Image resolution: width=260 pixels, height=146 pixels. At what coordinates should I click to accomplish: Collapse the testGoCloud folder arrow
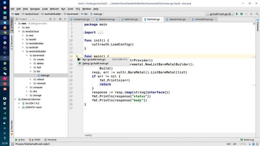pyautogui.click(x=19, y=32)
